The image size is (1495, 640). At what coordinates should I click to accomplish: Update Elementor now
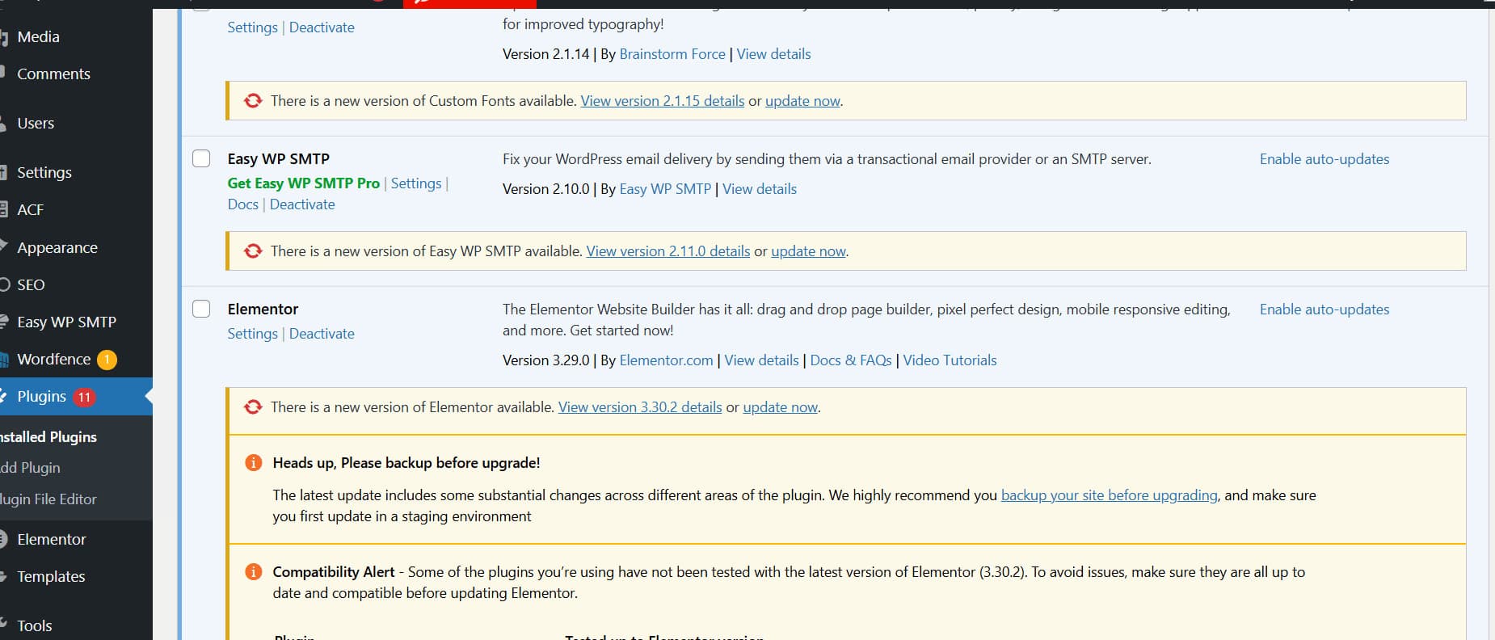tap(780, 406)
